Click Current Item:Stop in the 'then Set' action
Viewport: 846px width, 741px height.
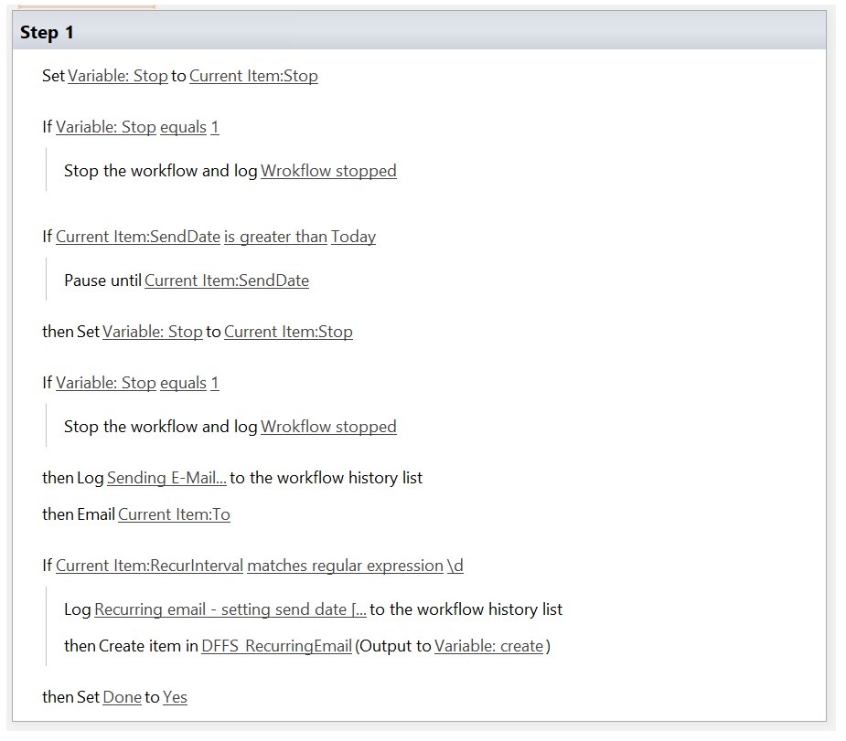(288, 332)
